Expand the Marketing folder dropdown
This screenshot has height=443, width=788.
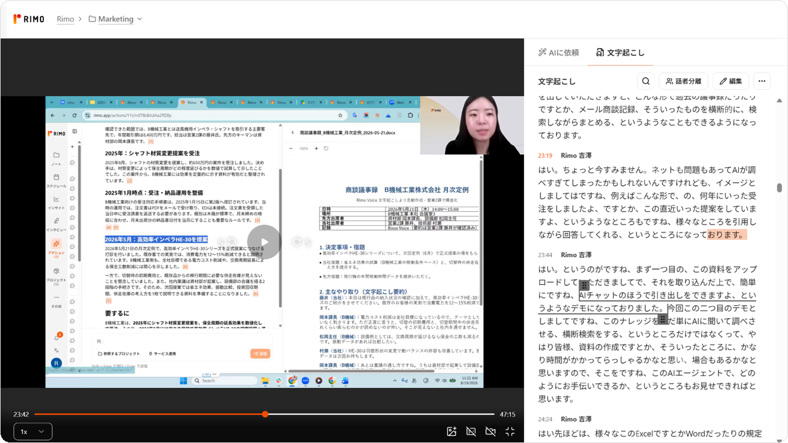[115, 19]
